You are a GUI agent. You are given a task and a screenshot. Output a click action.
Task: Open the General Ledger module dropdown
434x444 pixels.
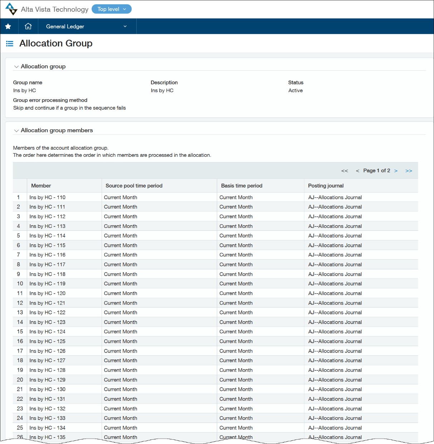[x=86, y=26]
